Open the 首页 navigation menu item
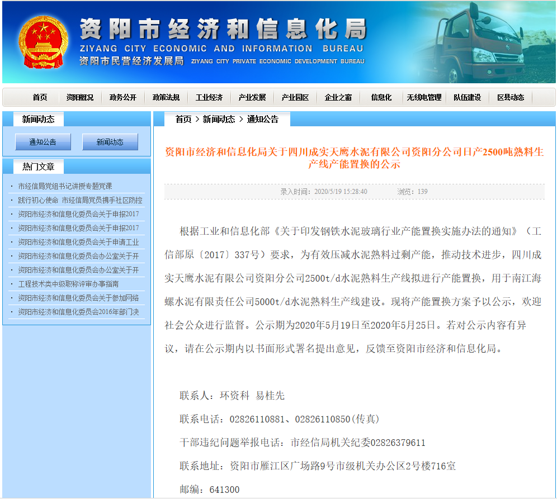Viewport: 557px width, 499px height. [40, 97]
